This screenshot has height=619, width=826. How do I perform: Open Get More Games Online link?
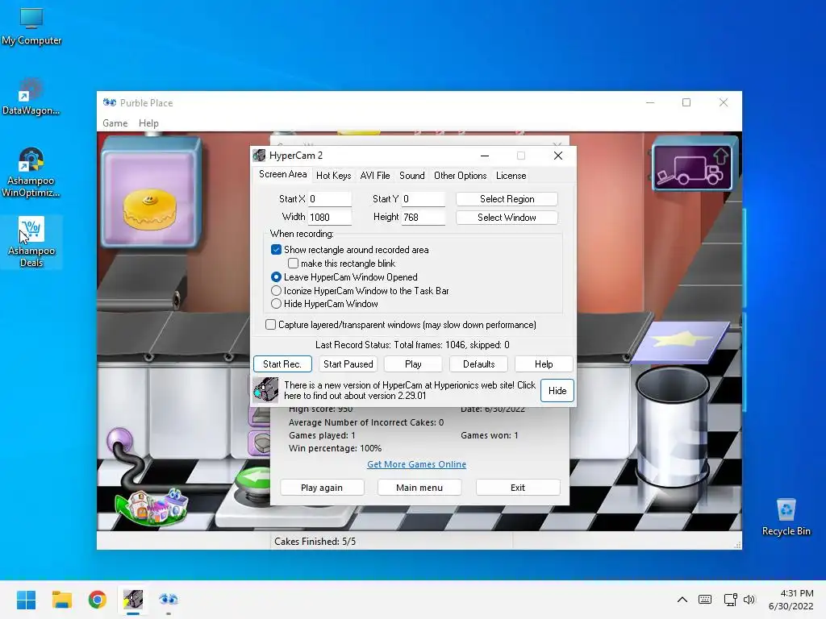[417, 464]
